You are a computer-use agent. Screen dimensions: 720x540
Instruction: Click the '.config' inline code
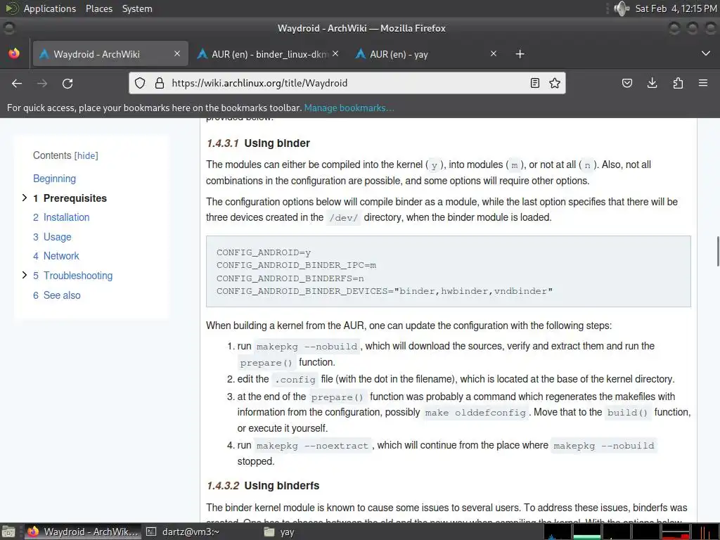295,379
